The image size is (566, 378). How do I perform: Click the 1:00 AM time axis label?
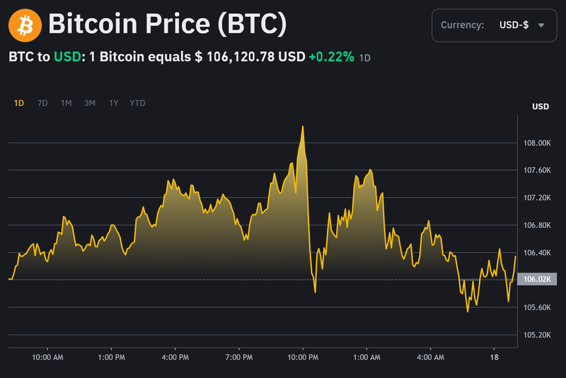coord(366,358)
